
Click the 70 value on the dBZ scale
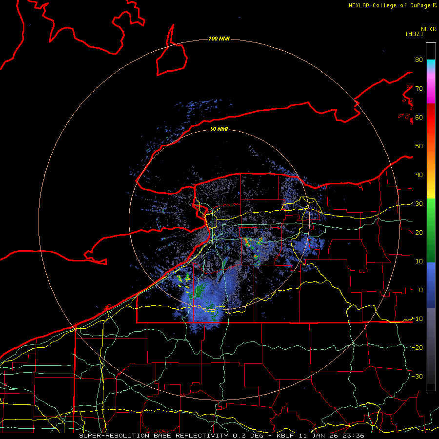419,88
